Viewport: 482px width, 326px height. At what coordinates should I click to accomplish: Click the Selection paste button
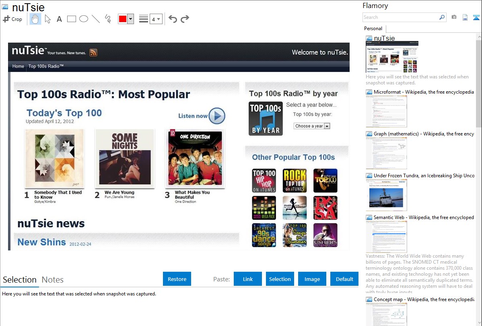(280, 279)
